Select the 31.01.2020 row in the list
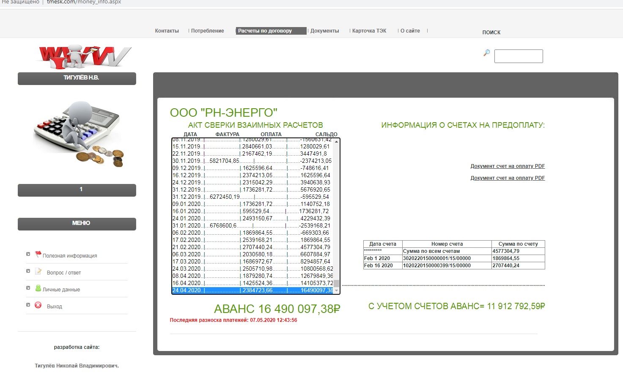This screenshot has height=373, width=623. [252, 226]
